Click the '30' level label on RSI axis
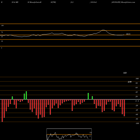 click(2, 41)
